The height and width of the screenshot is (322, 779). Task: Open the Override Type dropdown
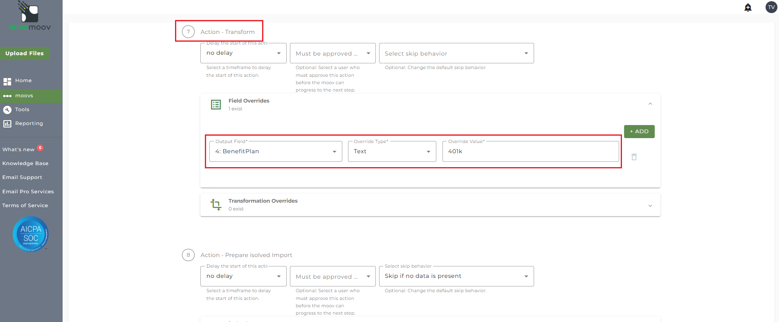[x=392, y=152]
